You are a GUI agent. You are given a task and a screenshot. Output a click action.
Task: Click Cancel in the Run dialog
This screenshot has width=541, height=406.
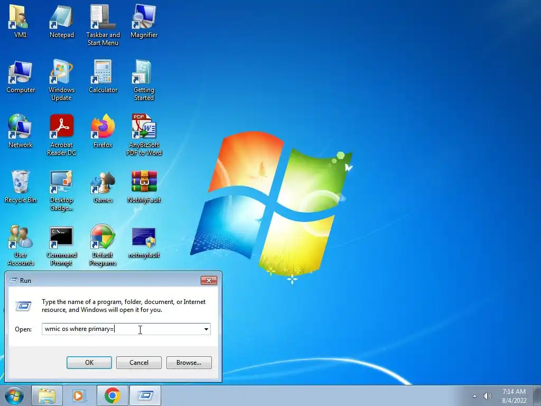click(x=139, y=363)
